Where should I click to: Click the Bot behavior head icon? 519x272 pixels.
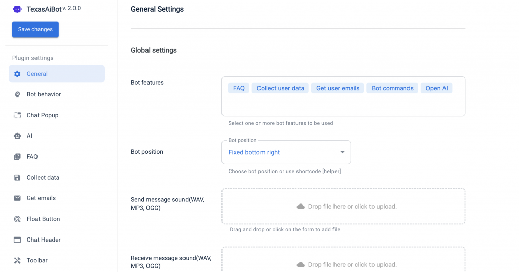click(x=17, y=94)
